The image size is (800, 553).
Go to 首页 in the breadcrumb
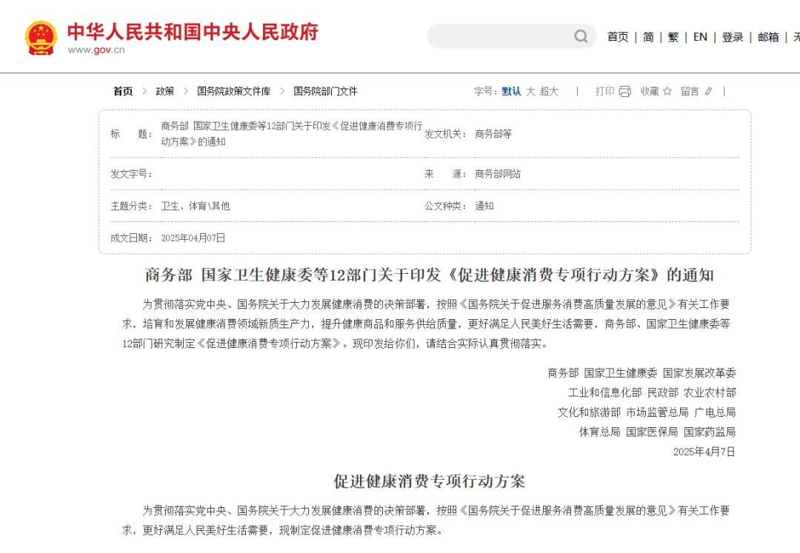click(x=123, y=91)
